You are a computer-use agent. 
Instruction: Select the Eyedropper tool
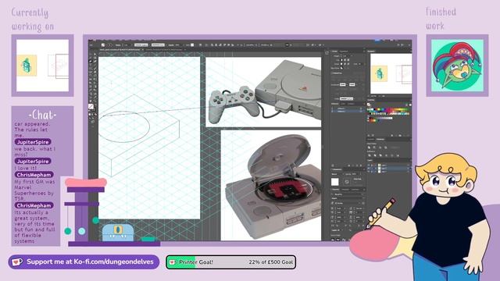(x=91, y=90)
